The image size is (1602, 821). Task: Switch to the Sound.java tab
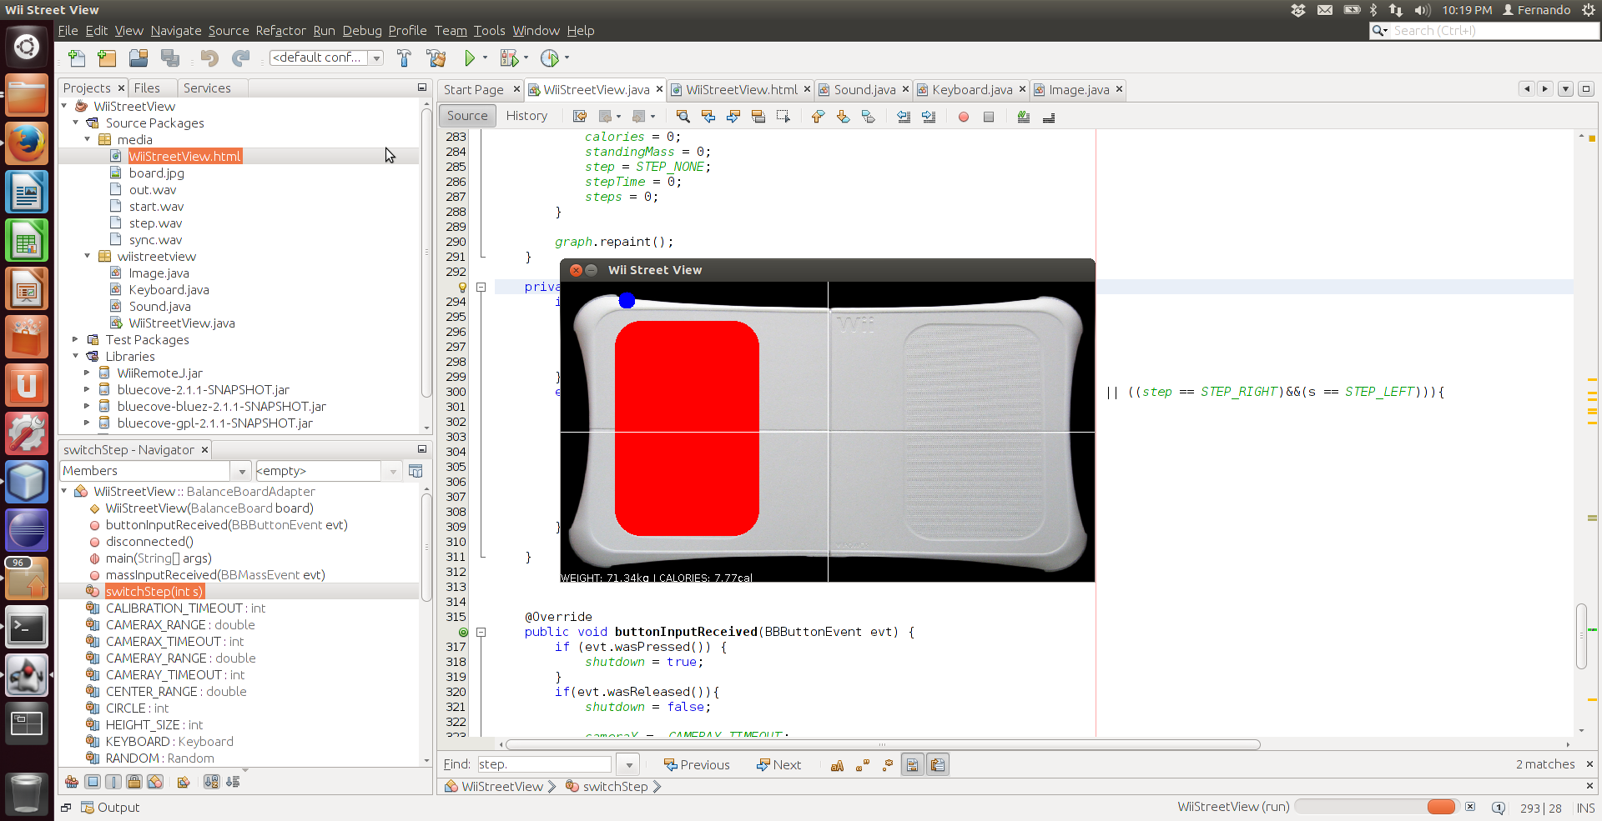click(864, 89)
